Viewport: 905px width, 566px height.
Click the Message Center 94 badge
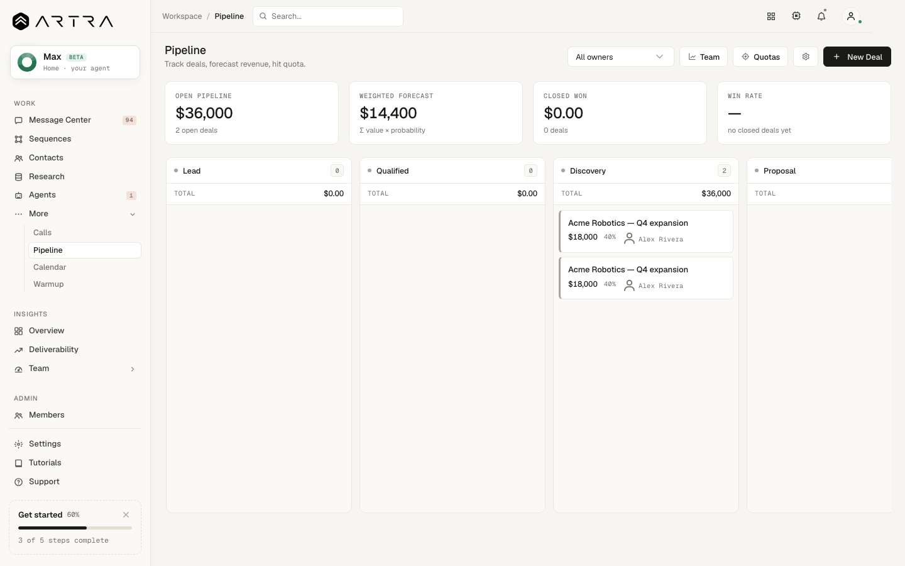(x=129, y=120)
